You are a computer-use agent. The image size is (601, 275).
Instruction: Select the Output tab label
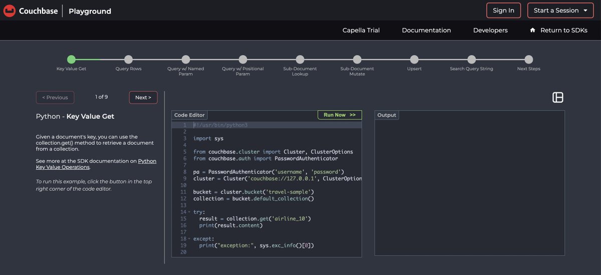(387, 115)
